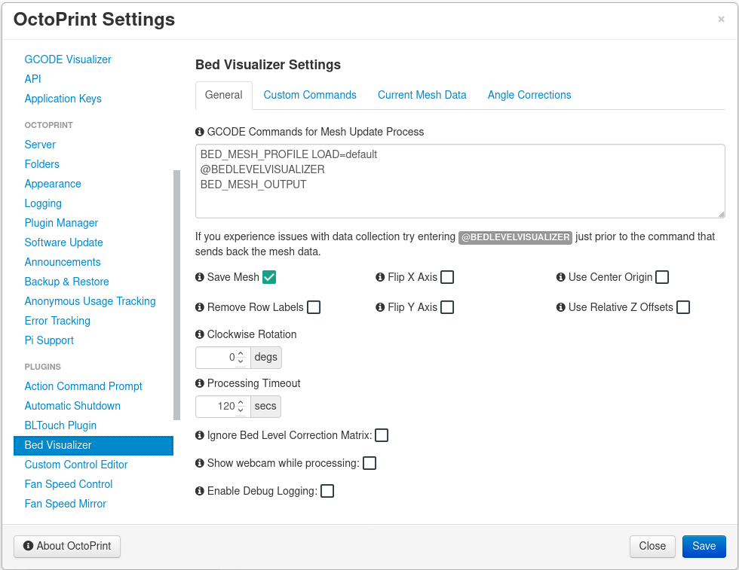This screenshot has height=570, width=739.
Task: Open the Angle Corrections tab
Action: (x=529, y=95)
